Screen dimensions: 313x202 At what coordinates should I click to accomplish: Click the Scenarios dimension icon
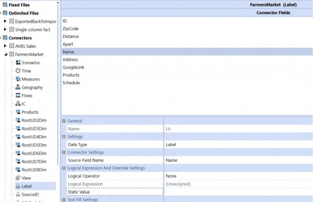point(18,63)
